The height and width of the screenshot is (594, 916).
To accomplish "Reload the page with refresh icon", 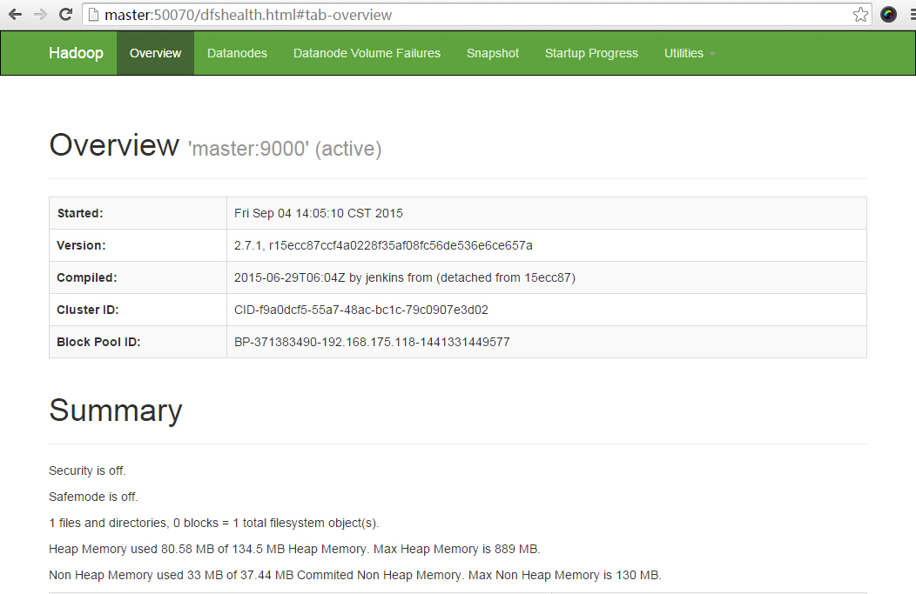I will coord(66,15).
